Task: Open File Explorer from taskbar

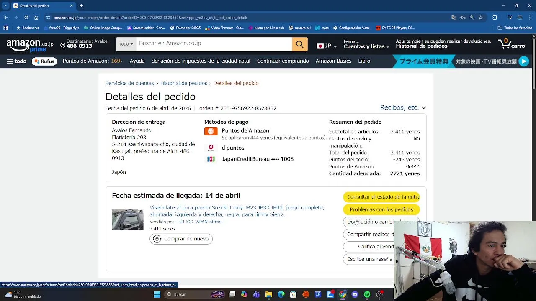Action: (269, 294)
